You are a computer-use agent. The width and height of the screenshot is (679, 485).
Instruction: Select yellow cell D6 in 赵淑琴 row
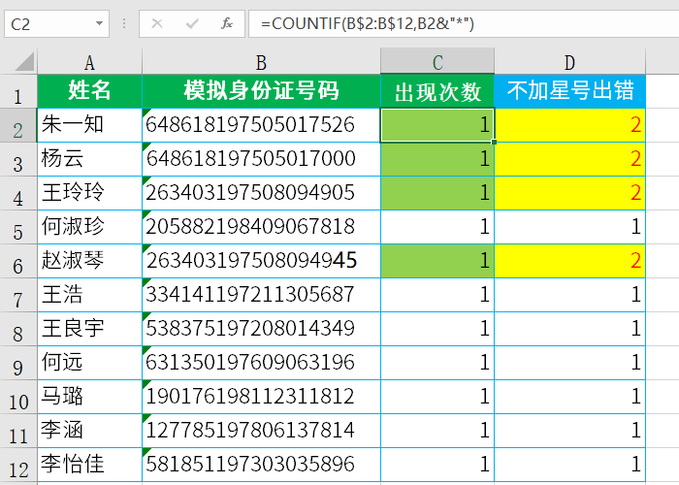tap(570, 261)
